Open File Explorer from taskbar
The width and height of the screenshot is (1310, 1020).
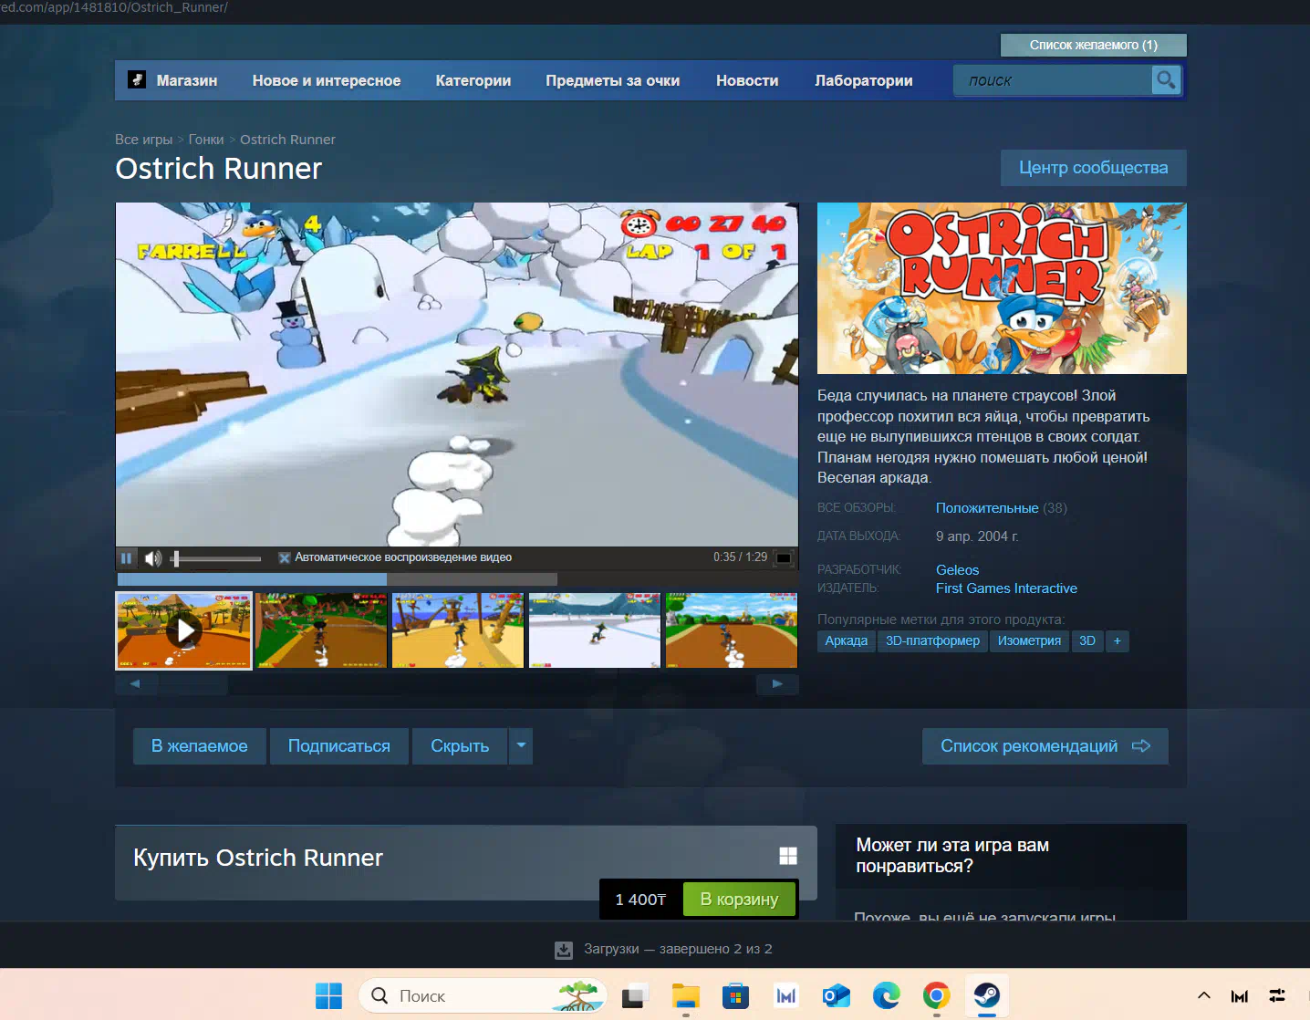click(x=685, y=996)
